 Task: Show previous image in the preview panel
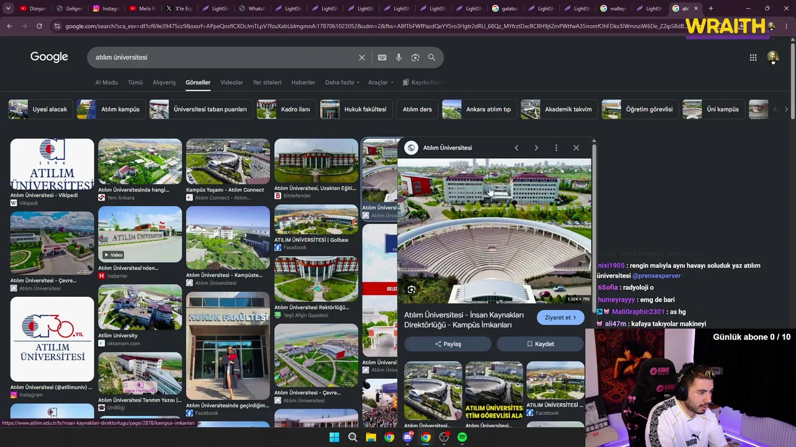coord(516,148)
